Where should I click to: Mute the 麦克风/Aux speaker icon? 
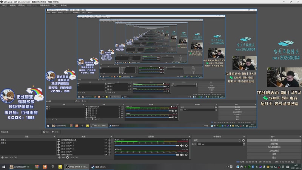[x=182, y=145]
